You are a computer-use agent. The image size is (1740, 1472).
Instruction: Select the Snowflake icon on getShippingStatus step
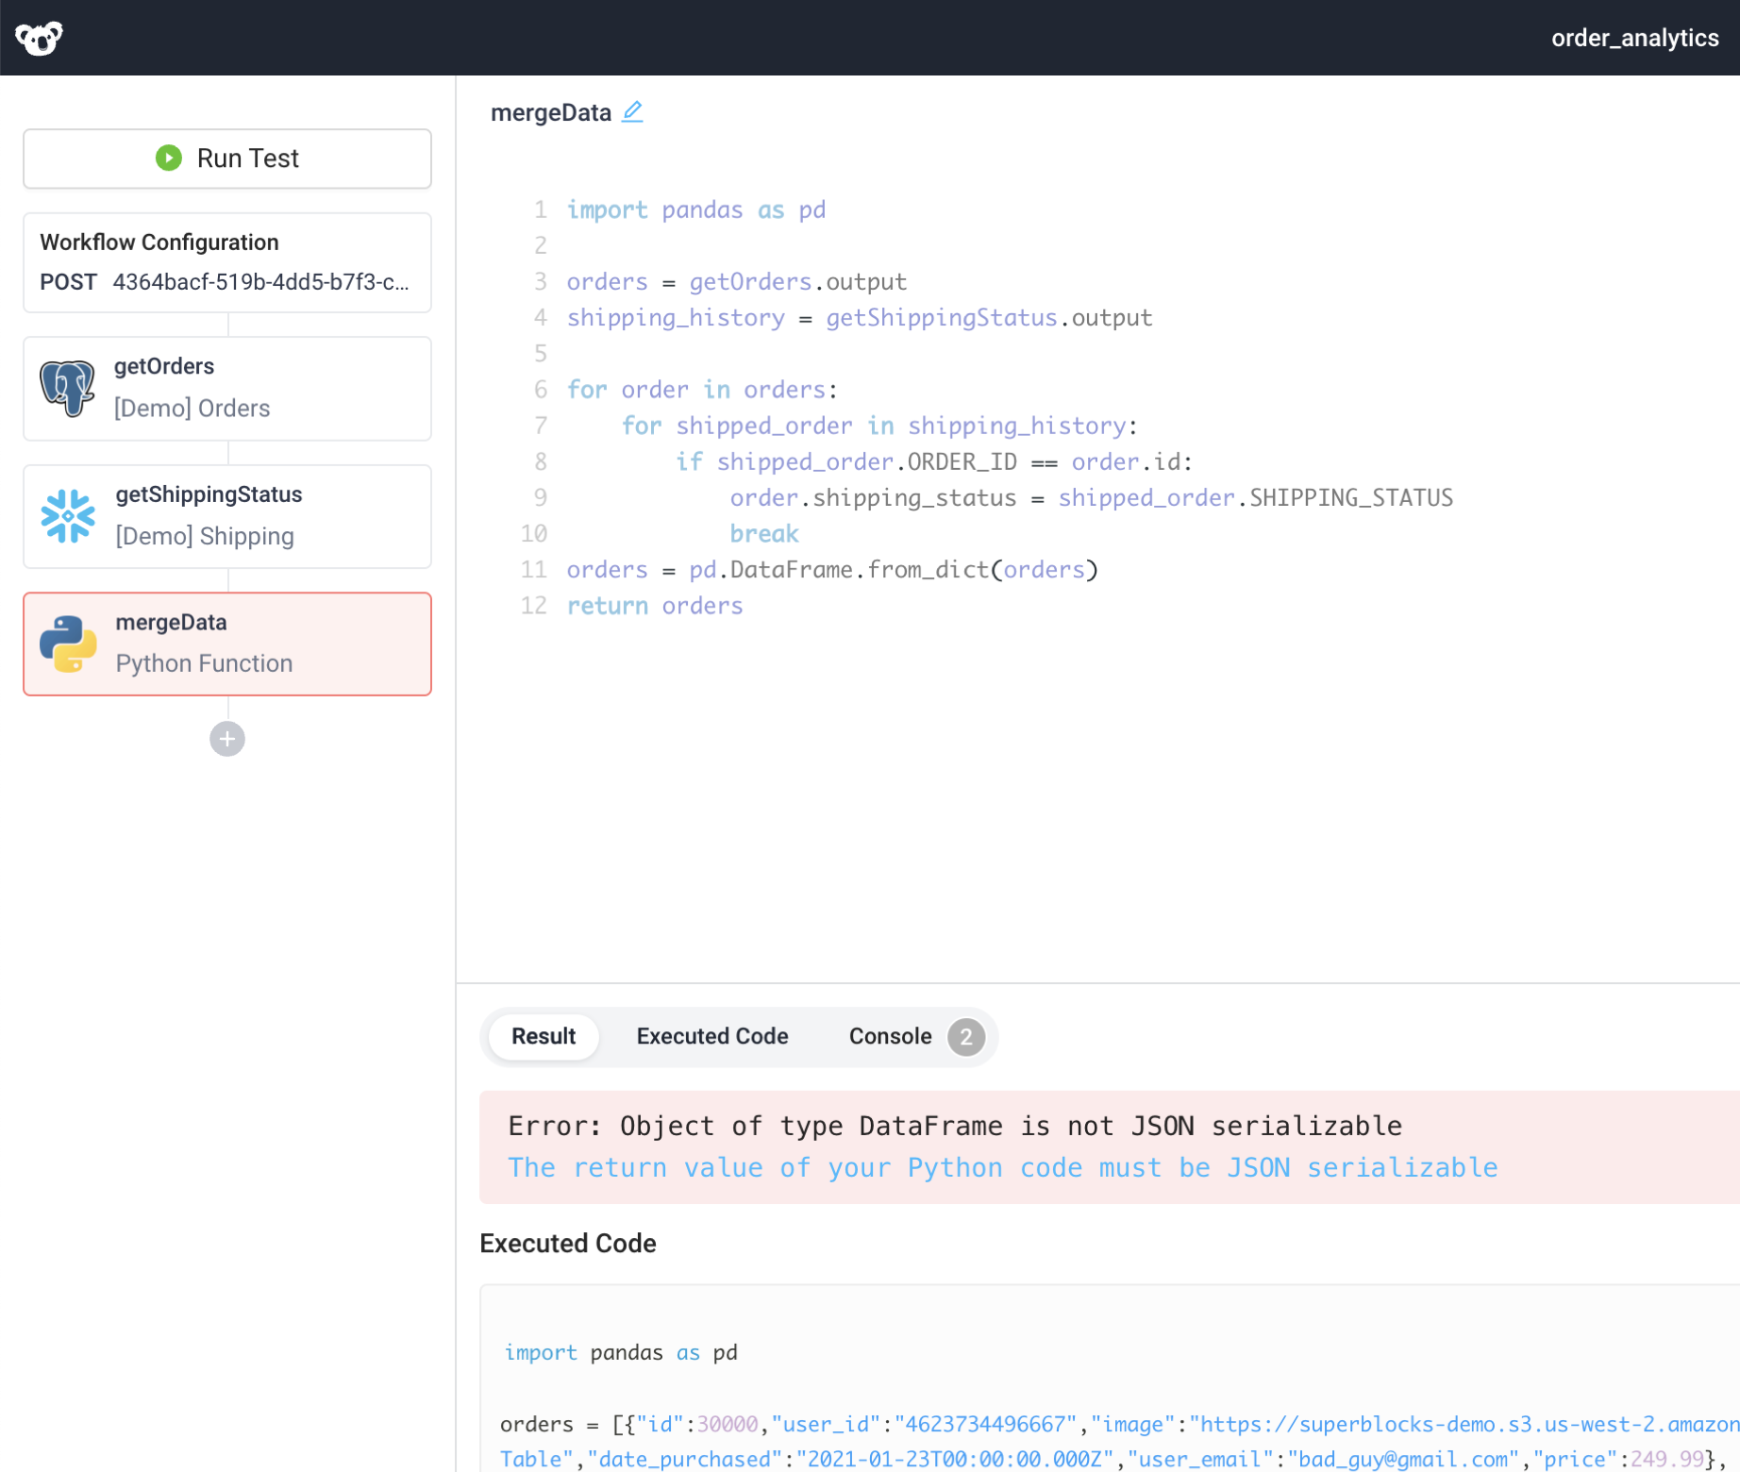coord(67,515)
